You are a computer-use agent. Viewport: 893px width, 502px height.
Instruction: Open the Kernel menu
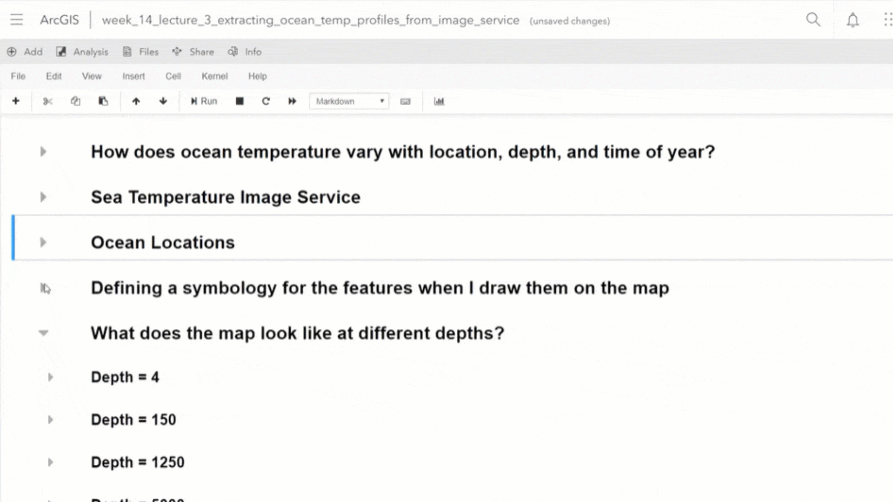pyautogui.click(x=214, y=76)
